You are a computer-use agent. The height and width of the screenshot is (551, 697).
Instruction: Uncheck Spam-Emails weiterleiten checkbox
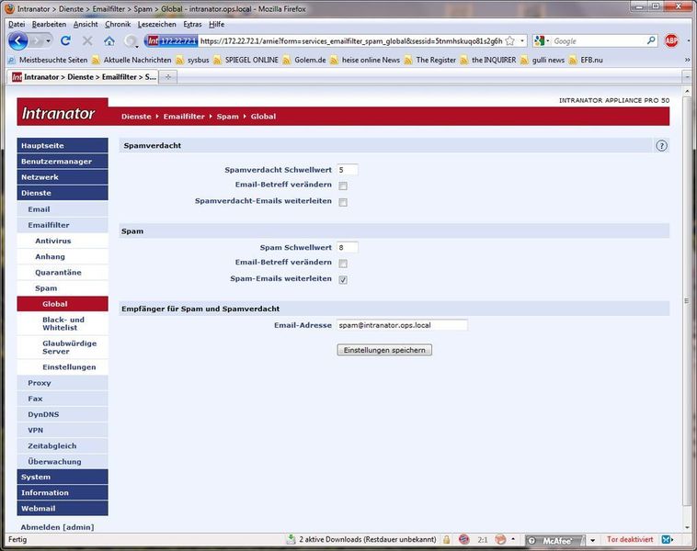point(343,280)
